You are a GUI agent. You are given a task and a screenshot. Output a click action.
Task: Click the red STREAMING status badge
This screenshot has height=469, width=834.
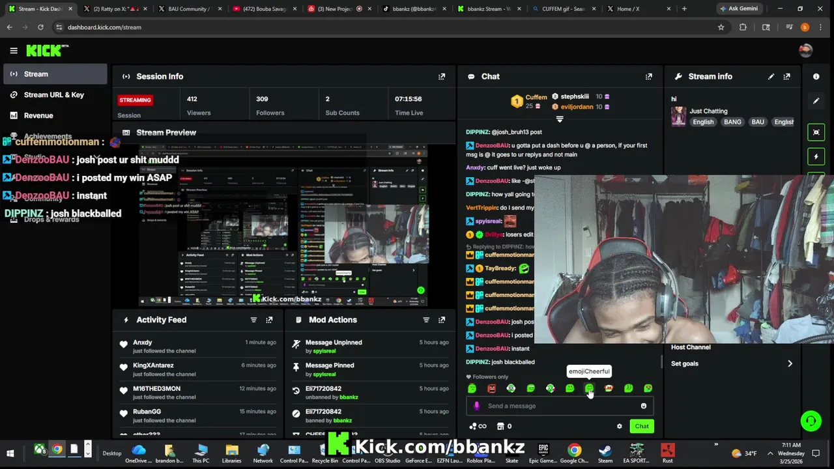(135, 100)
